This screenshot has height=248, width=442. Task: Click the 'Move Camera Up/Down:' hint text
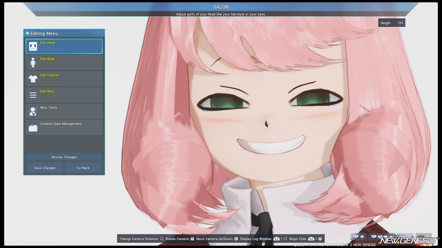coord(214,239)
